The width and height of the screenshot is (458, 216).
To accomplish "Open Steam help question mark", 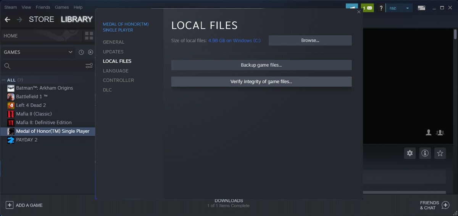I will click(x=381, y=8).
